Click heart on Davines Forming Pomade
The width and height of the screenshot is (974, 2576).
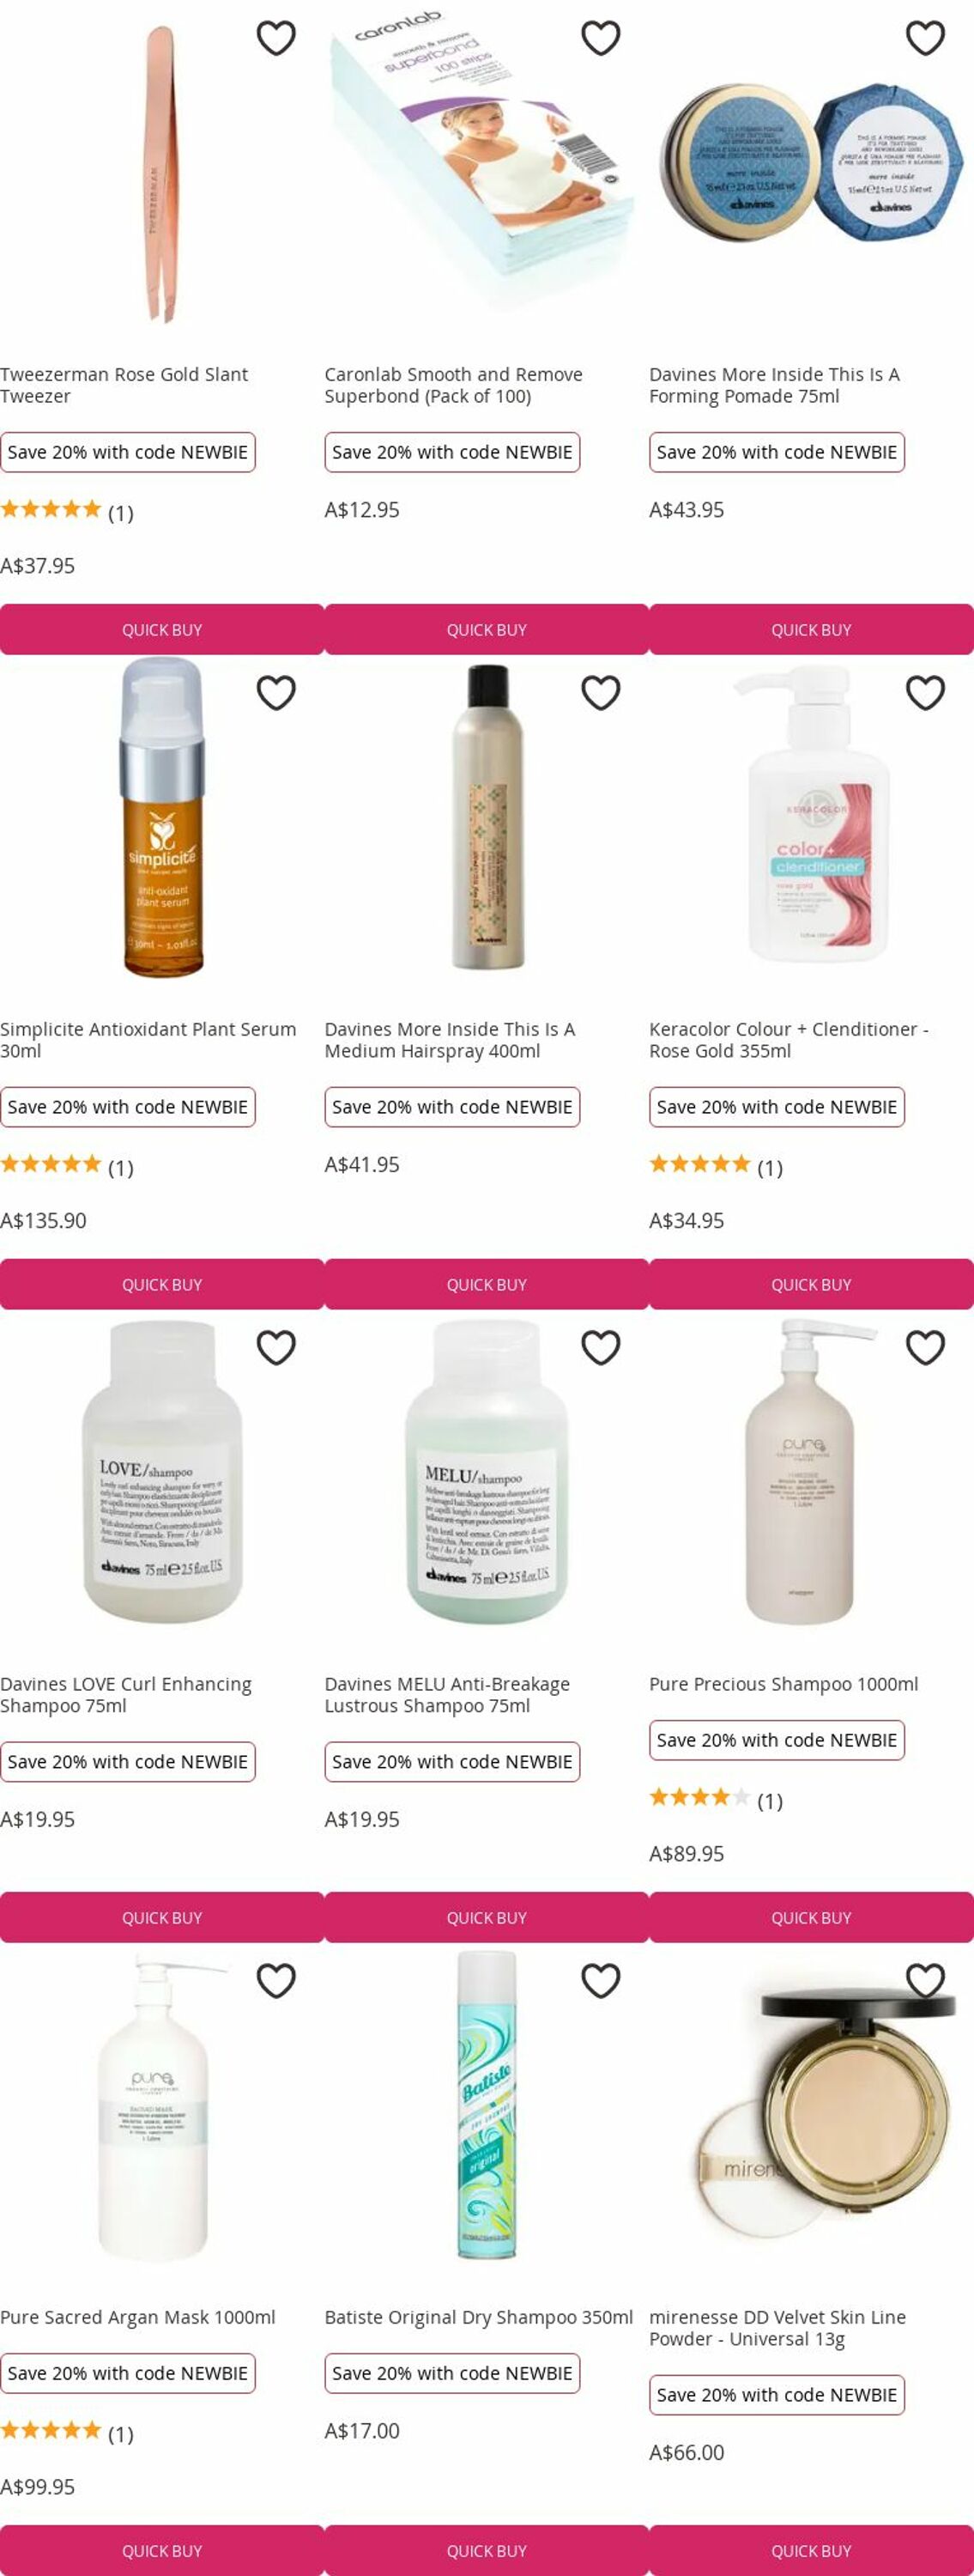coord(925,38)
